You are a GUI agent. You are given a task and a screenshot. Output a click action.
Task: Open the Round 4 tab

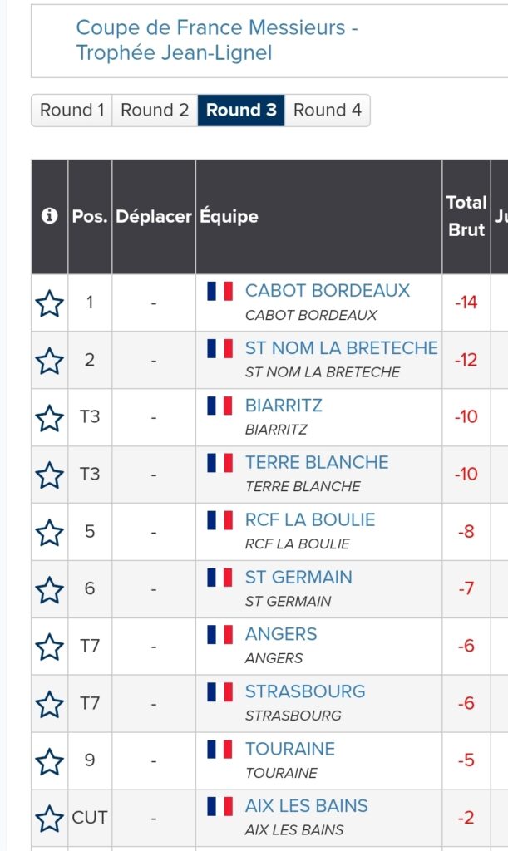[328, 110]
